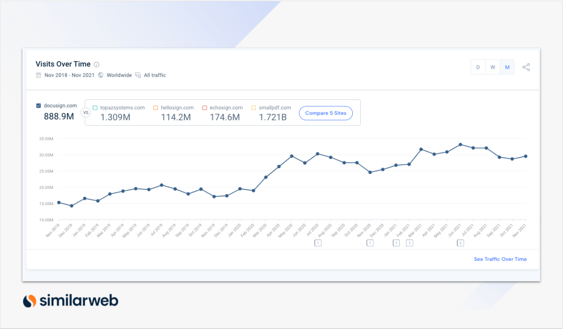Switch to Weekly view with the W tab
The height and width of the screenshot is (329, 563).
[493, 67]
